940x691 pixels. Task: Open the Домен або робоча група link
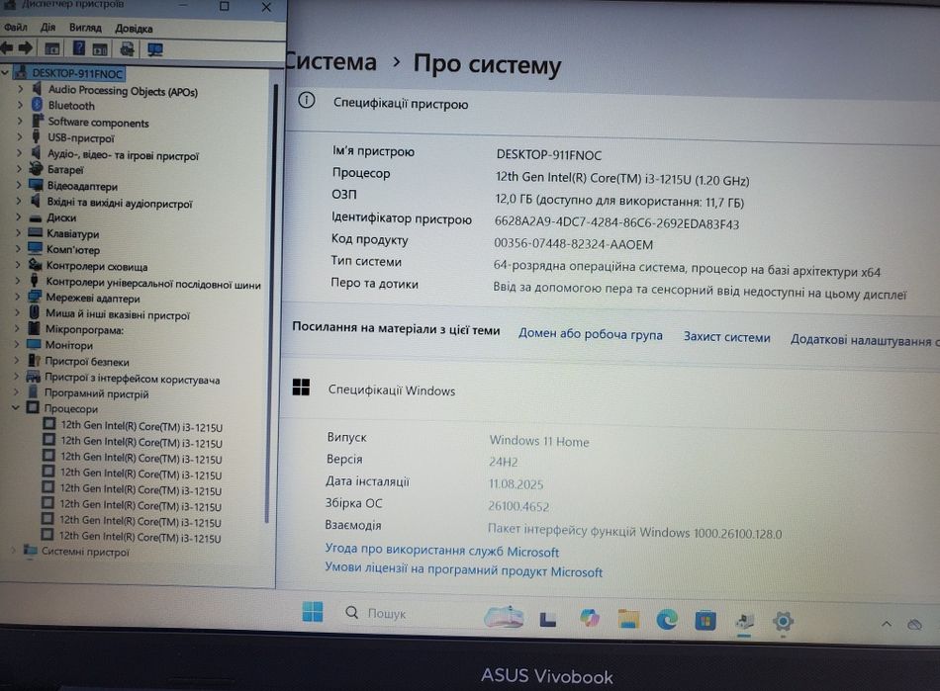590,334
